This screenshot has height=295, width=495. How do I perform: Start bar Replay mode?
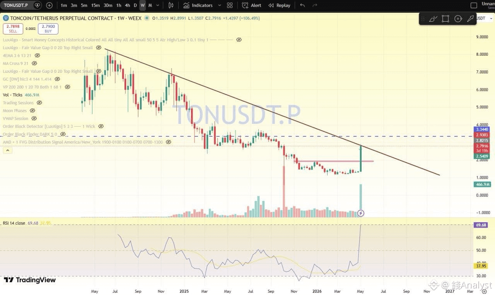click(279, 5)
